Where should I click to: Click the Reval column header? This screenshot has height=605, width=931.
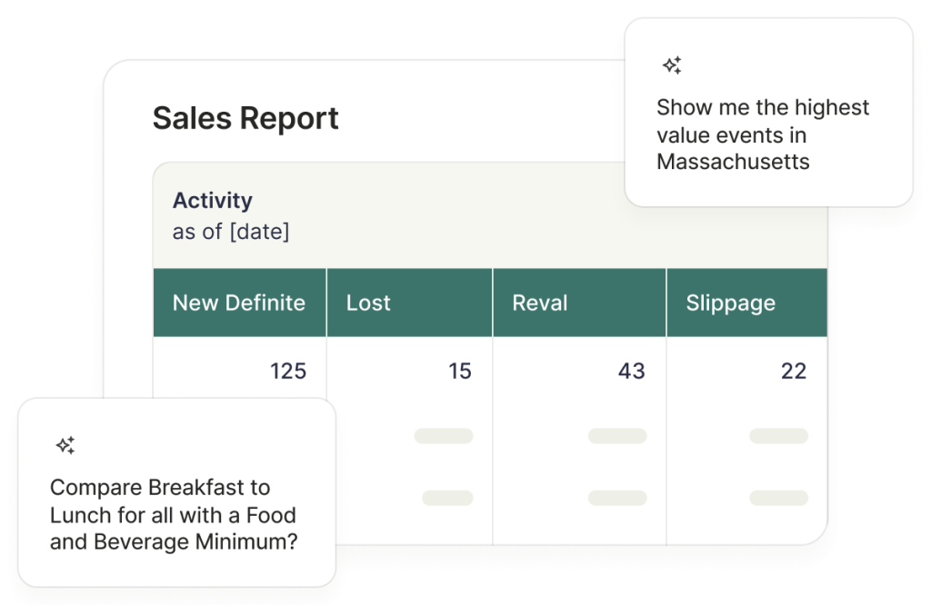point(579,302)
